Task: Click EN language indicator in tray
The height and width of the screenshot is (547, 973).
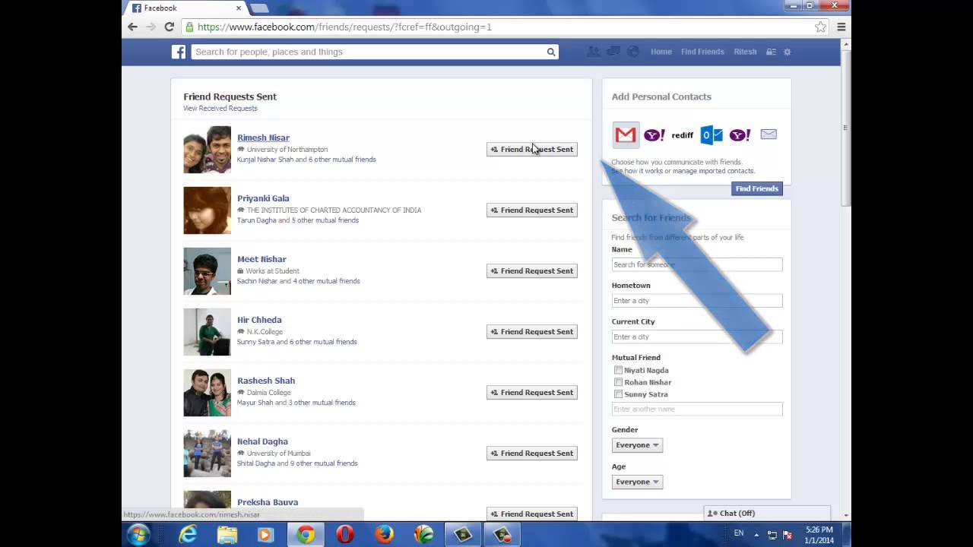Action: click(739, 533)
